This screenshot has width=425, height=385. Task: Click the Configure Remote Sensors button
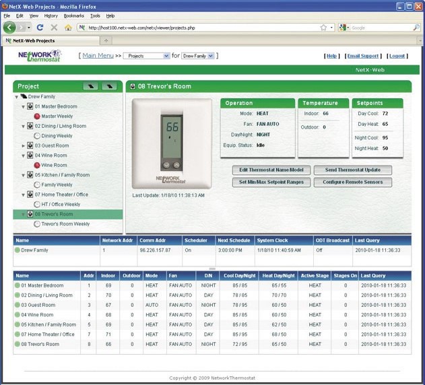[353, 182]
